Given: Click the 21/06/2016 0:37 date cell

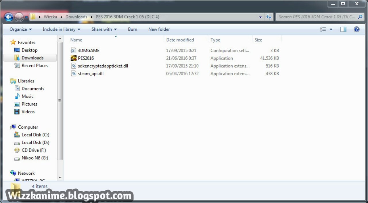Looking at the screenshot, I should tap(181, 58).
